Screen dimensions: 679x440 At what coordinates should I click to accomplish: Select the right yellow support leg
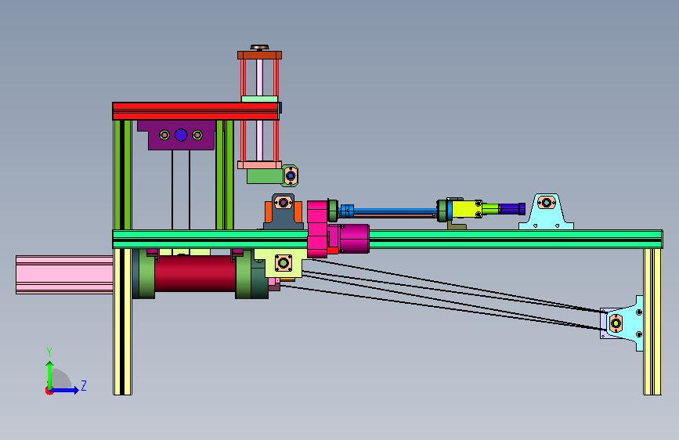[652, 321]
